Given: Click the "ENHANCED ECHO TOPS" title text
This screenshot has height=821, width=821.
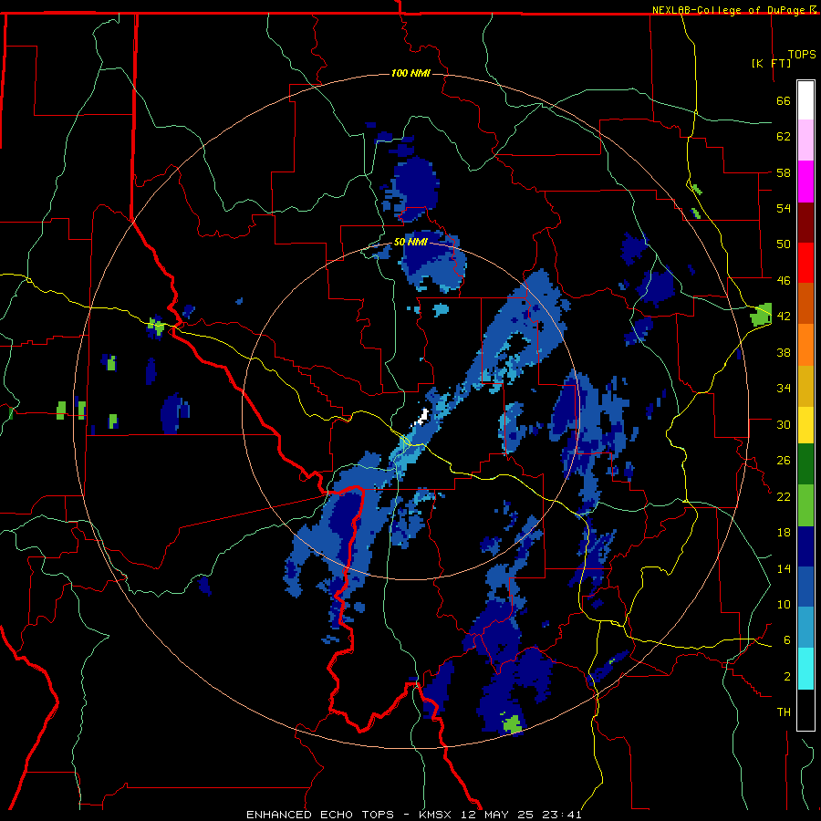Looking at the screenshot, I should pyautogui.click(x=320, y=815).
